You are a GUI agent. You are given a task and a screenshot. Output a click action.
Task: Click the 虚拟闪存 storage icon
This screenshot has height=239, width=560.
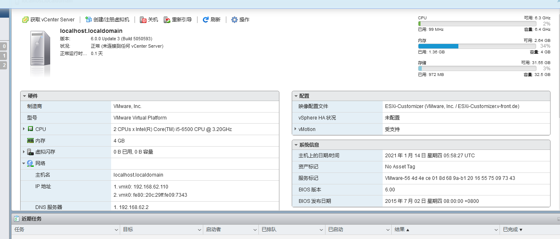(30, 152)
